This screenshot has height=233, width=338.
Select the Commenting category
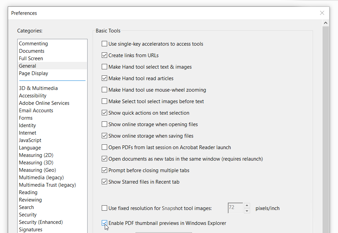33,44
